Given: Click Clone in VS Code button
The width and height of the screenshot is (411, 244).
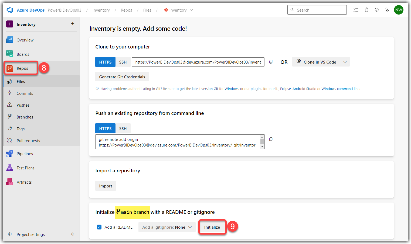Looking at the screenshot, I should (316, 62).
